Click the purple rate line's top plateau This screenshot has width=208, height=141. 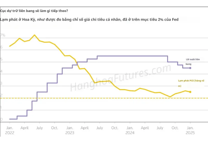(x=132, y=56)
